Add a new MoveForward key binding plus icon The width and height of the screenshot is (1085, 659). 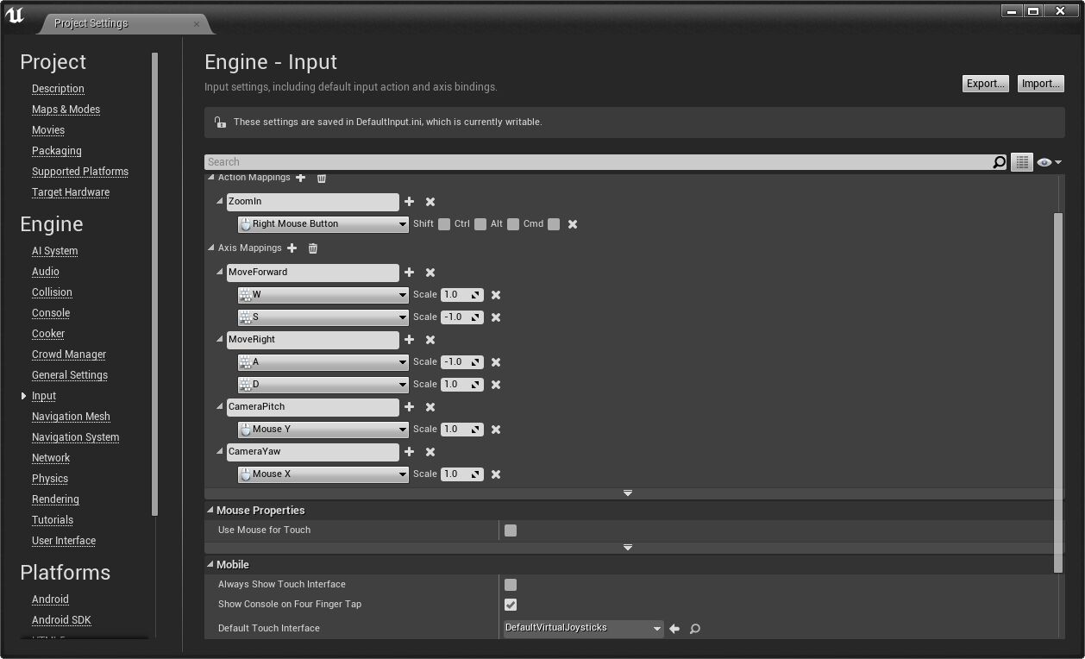click(409, 272)
